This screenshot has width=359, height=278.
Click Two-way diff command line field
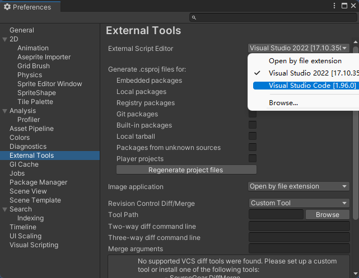tap(299, 226)
